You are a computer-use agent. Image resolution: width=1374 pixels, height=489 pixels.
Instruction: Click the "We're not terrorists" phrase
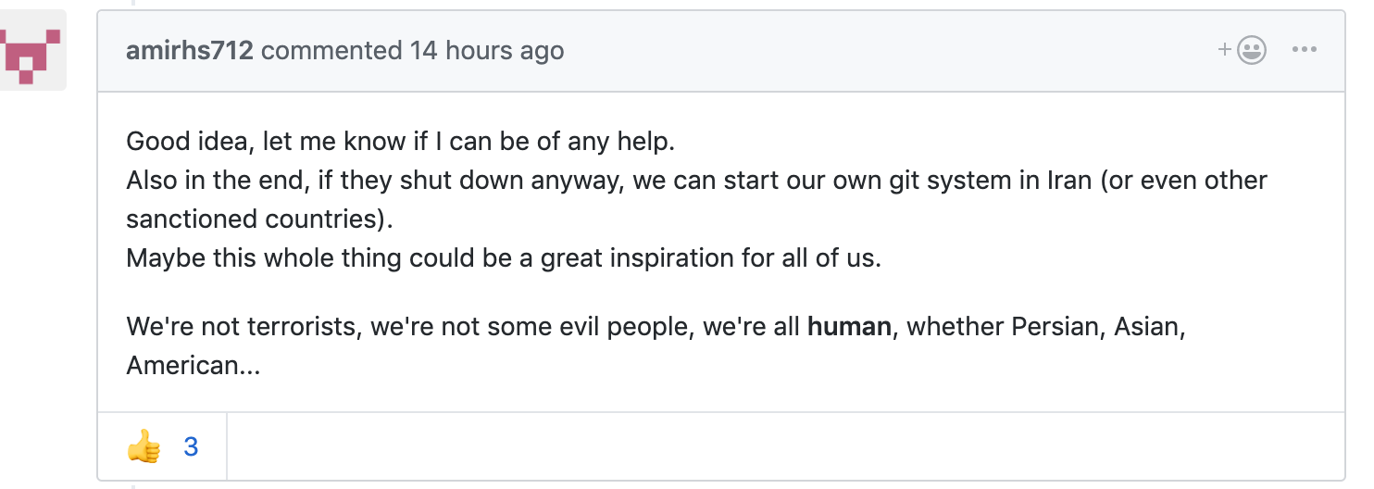[244, 327]
